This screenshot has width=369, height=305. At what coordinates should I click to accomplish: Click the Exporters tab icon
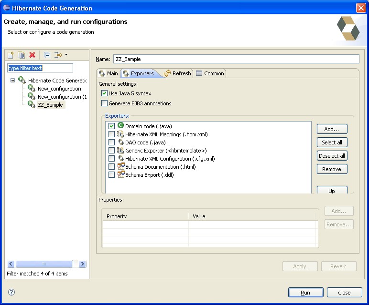(126, 73)
